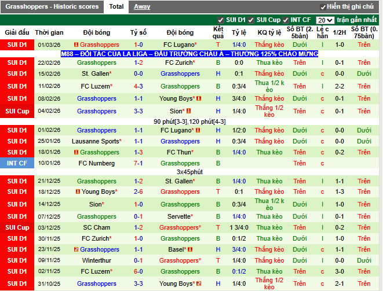Click the SUI Cup badge on 03/12/25 row
This screenshot has height=291, width=383.
coord(17,228)
